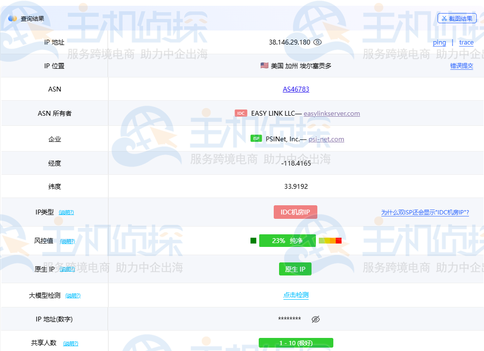
Task: Click the dark green square left of risk bar
Action: tap(253, 241)
